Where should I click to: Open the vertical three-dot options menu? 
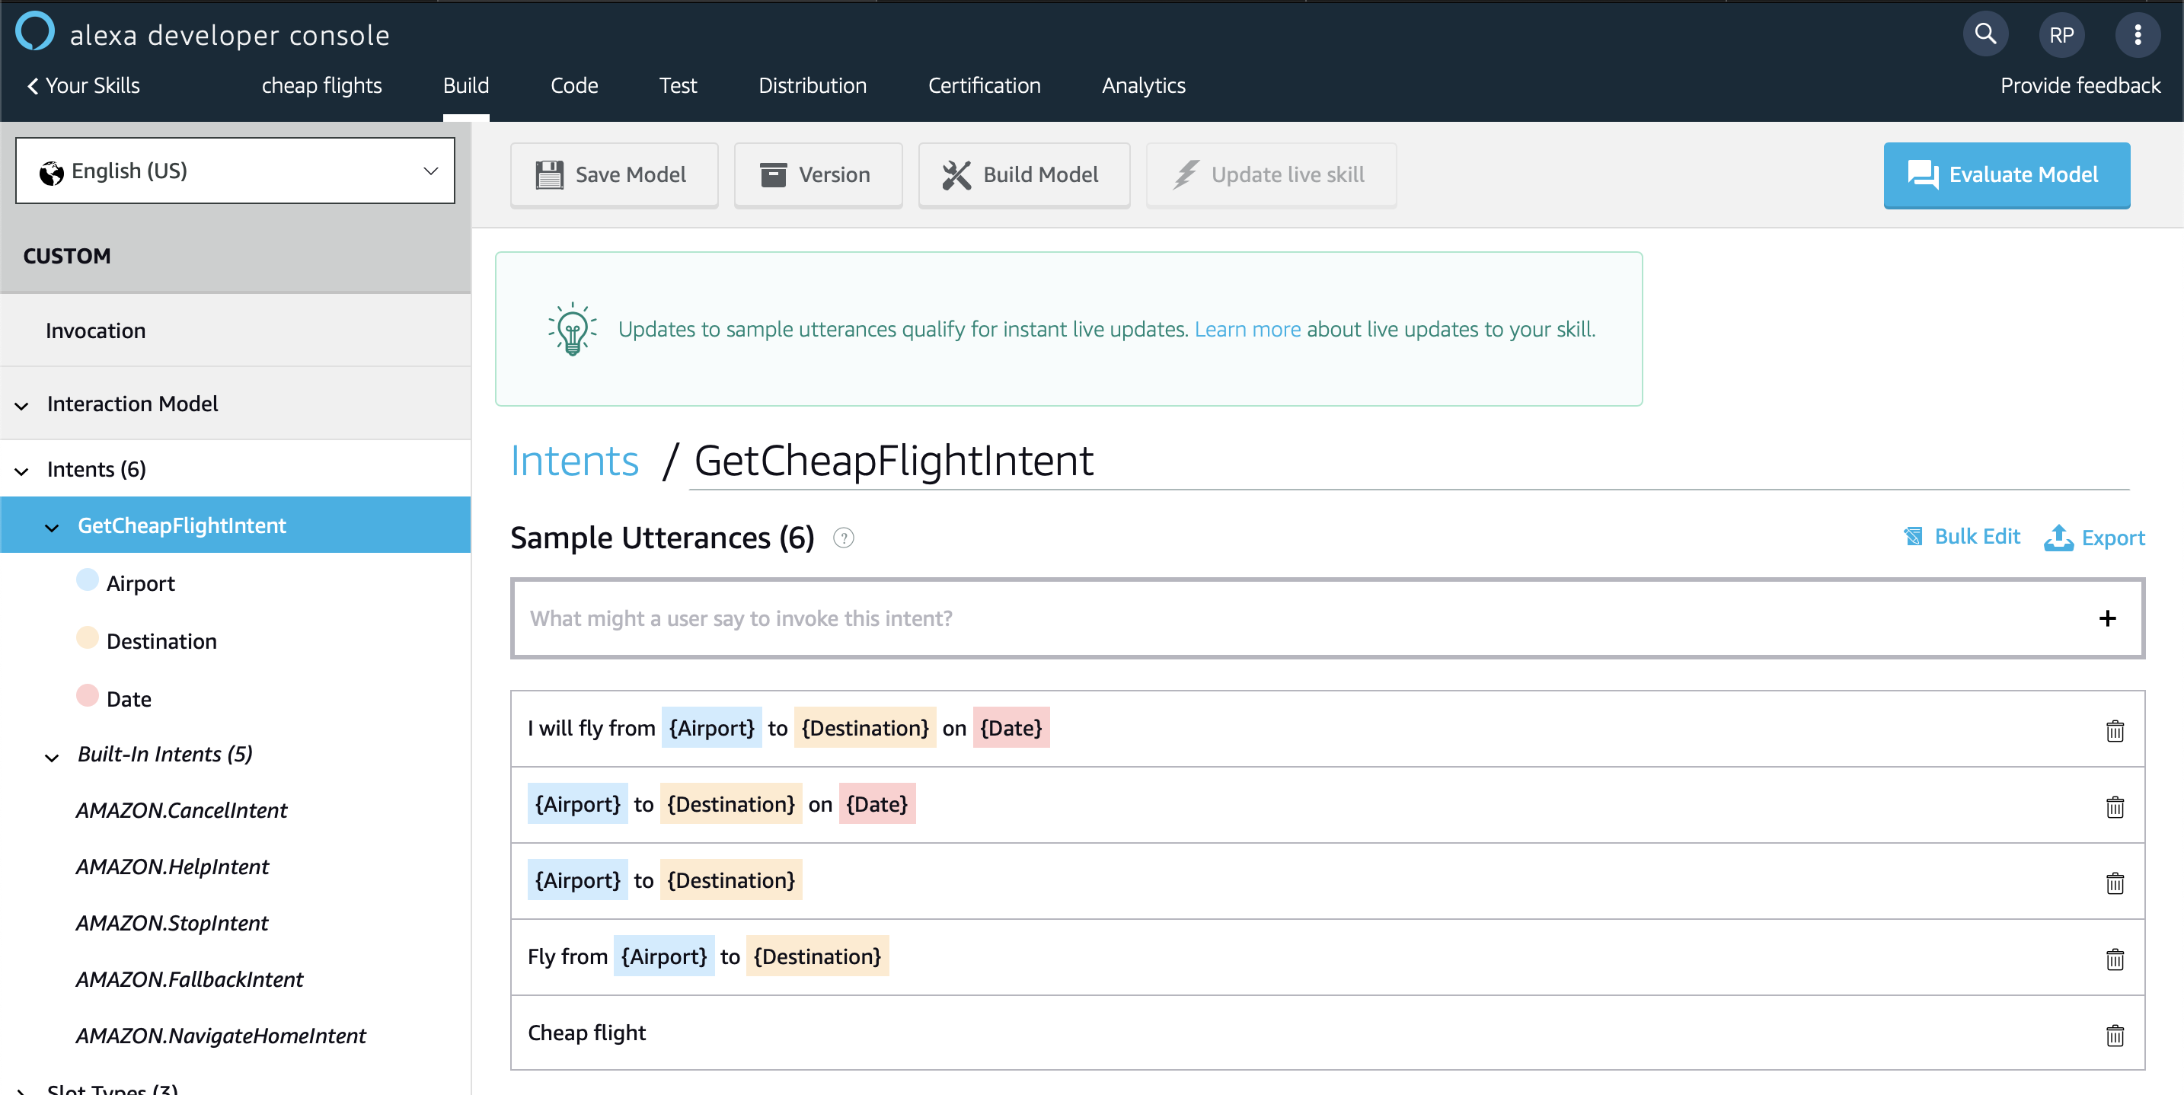click(2138, 35)
